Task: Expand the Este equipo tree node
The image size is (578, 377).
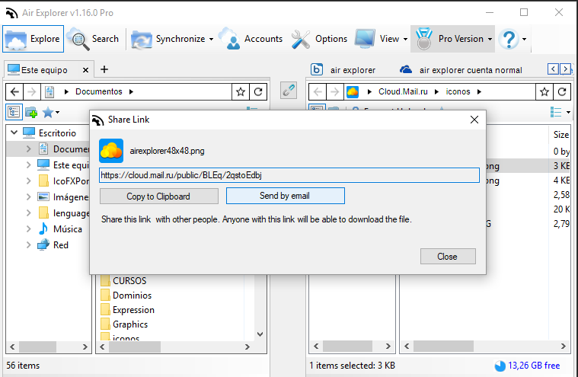Action: pyautogui.click(x=28, y=165)
